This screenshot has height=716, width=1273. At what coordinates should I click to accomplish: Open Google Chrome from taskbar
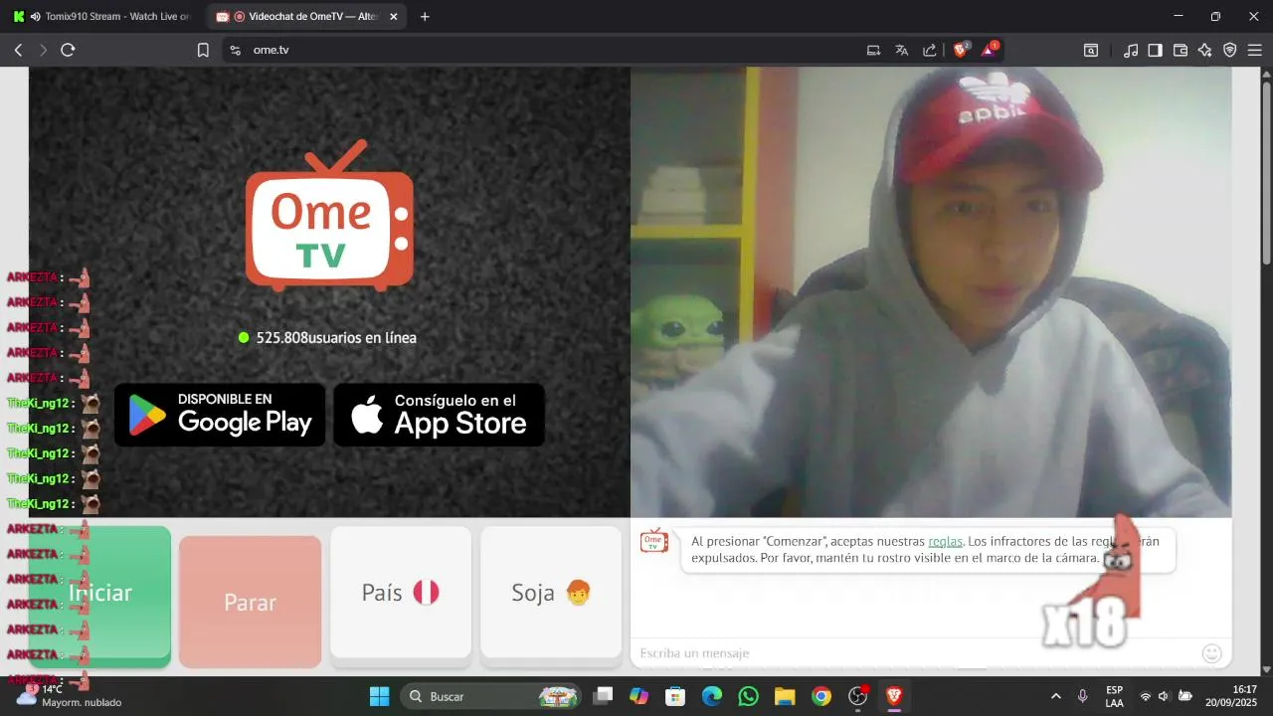821,696
